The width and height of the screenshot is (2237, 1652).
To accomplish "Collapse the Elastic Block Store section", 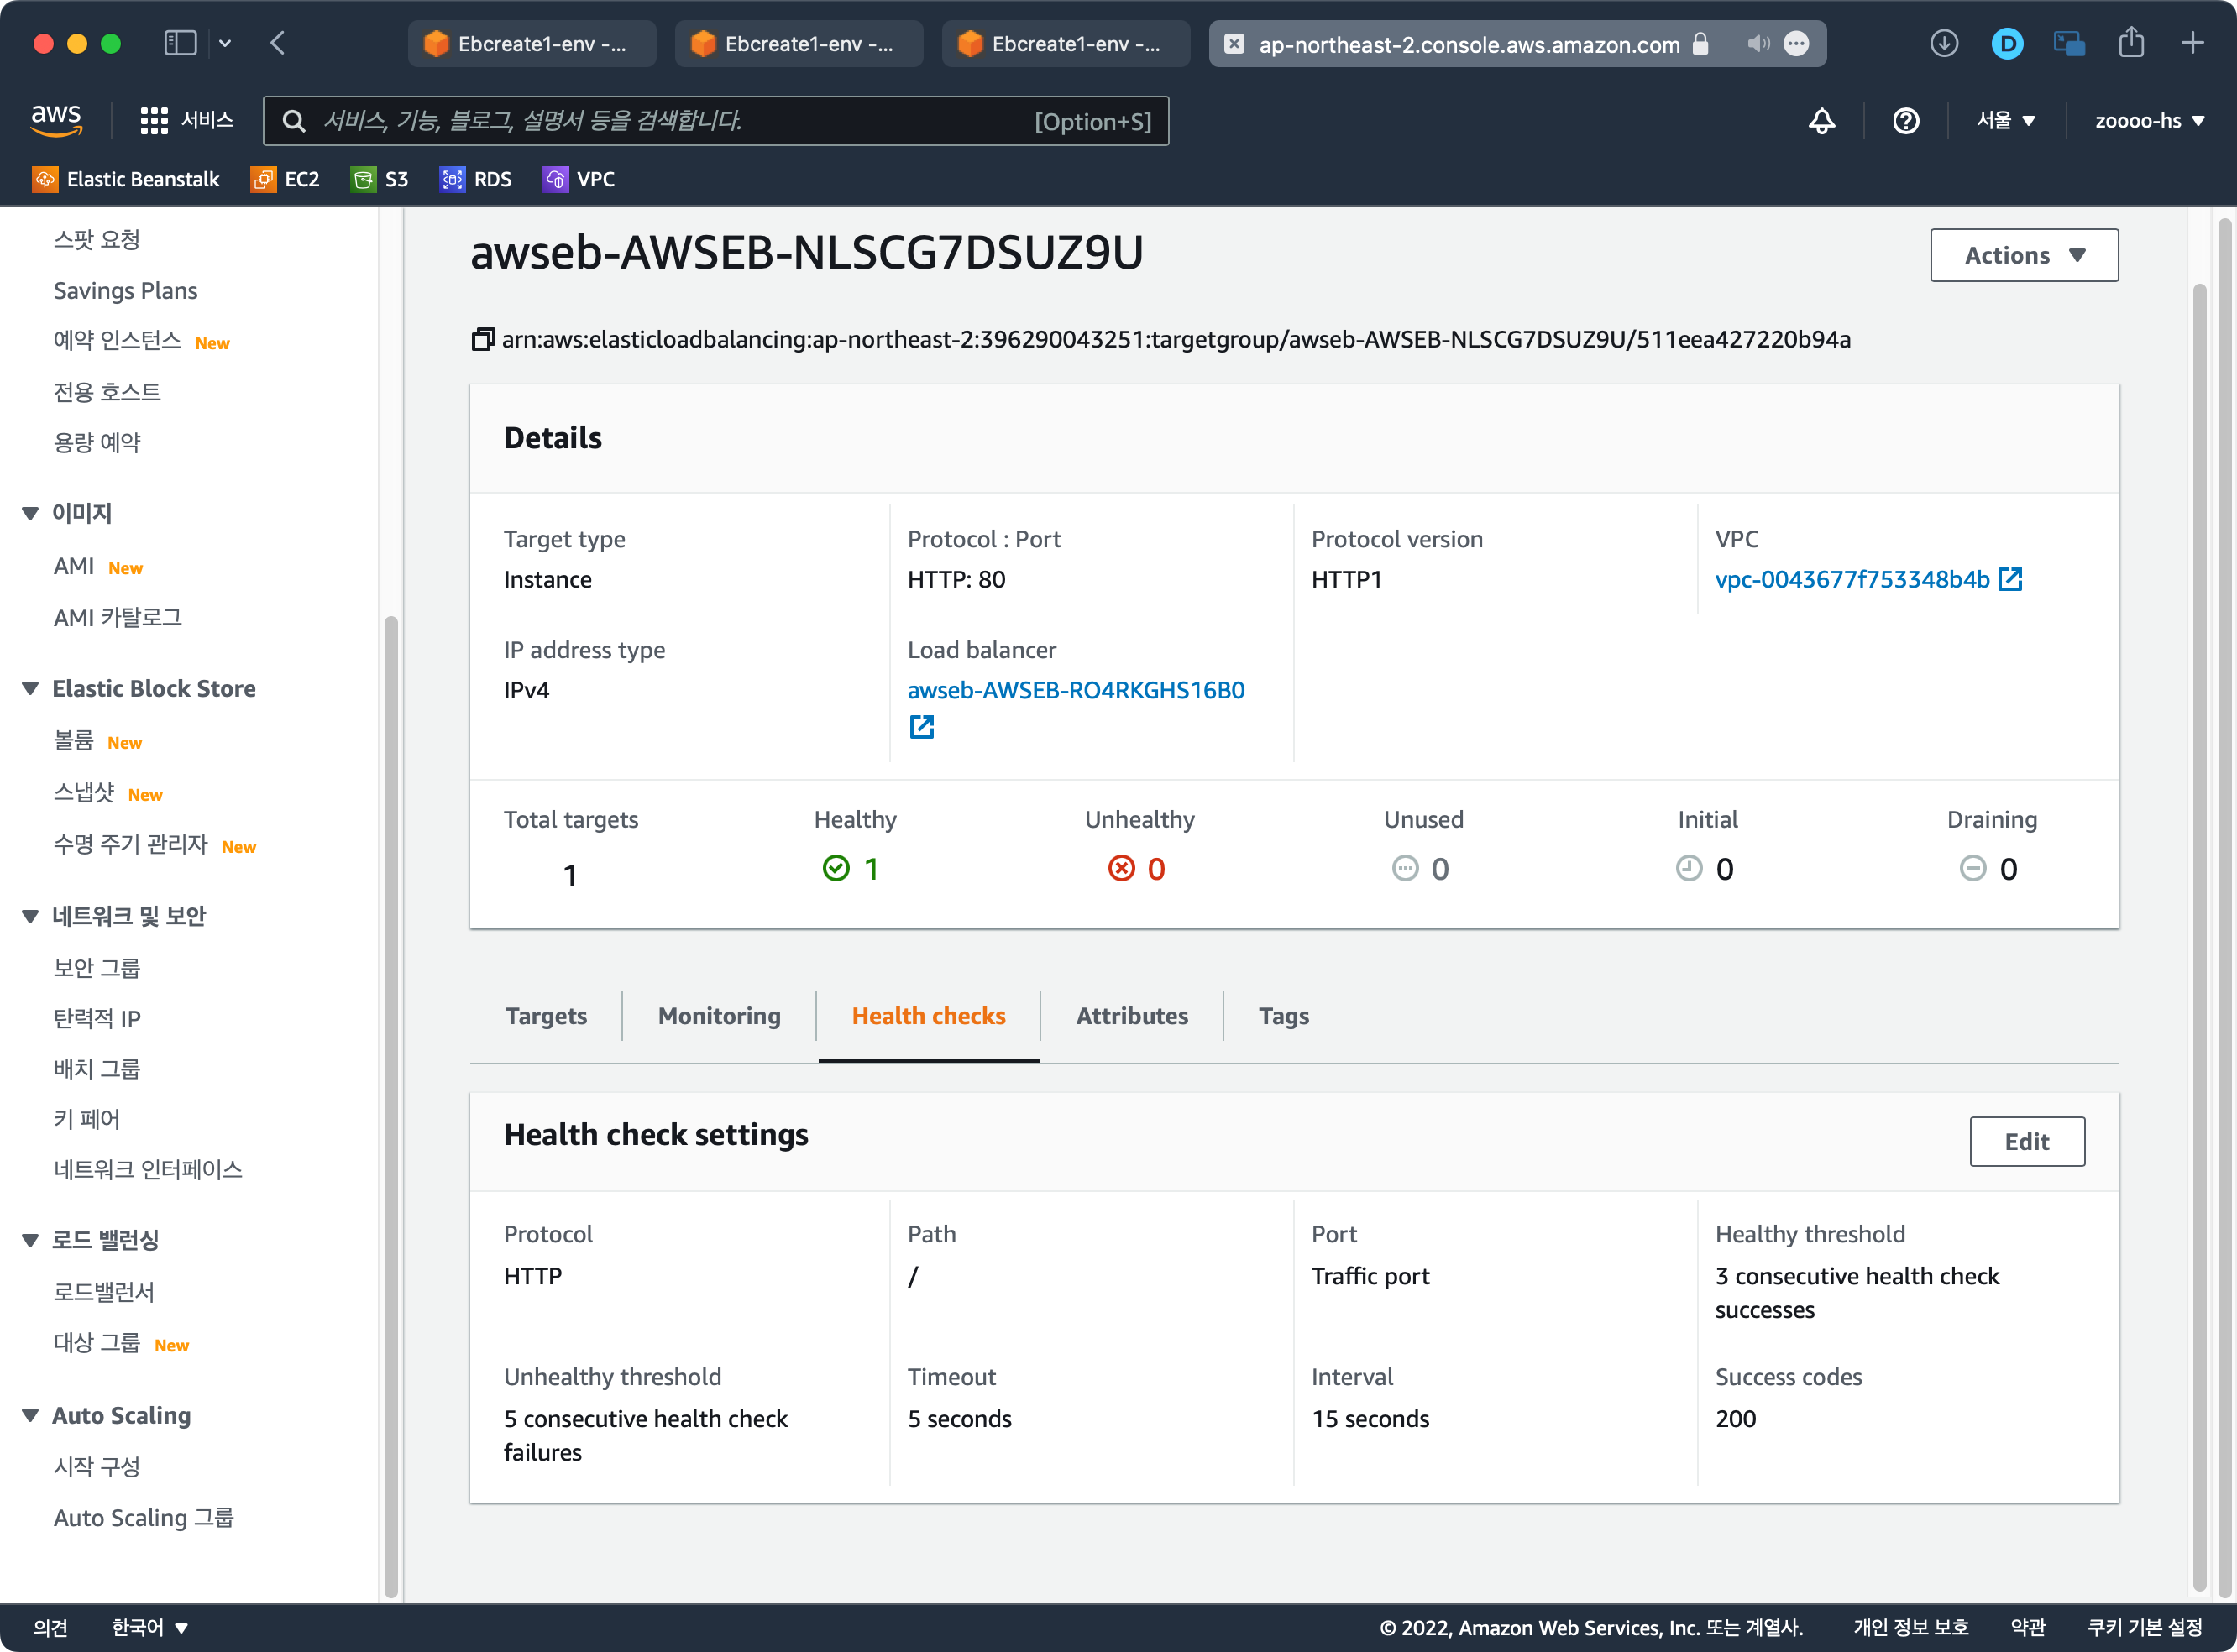I will click(x=30, y=688).
